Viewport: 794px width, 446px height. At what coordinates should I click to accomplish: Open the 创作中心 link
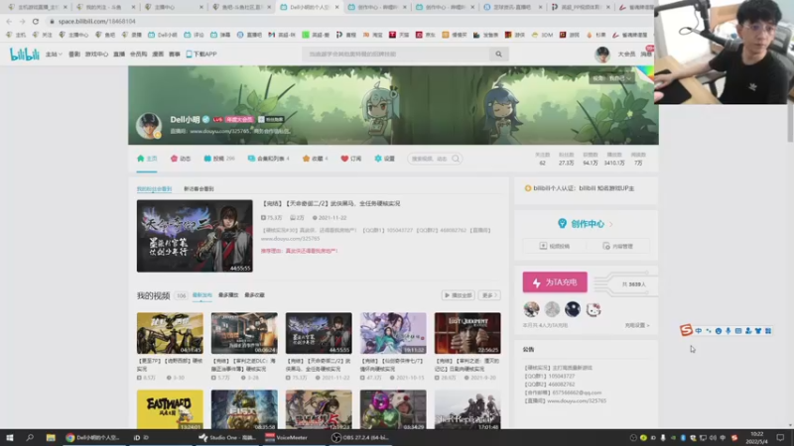(x=587, y=224)
